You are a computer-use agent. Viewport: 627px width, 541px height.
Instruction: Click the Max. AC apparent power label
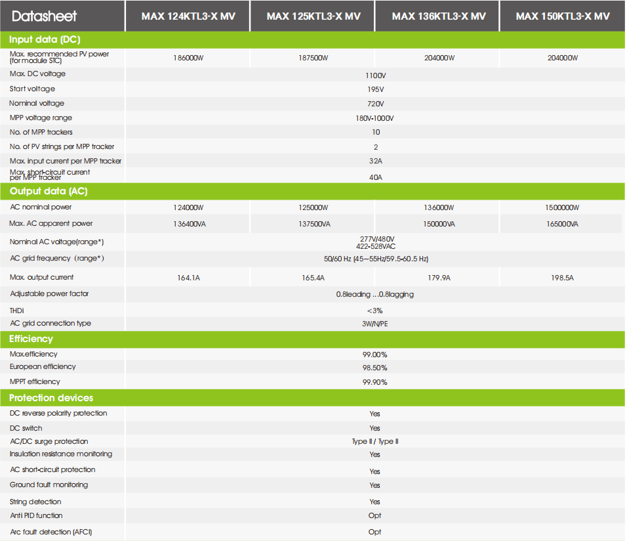tap(51, 223)
